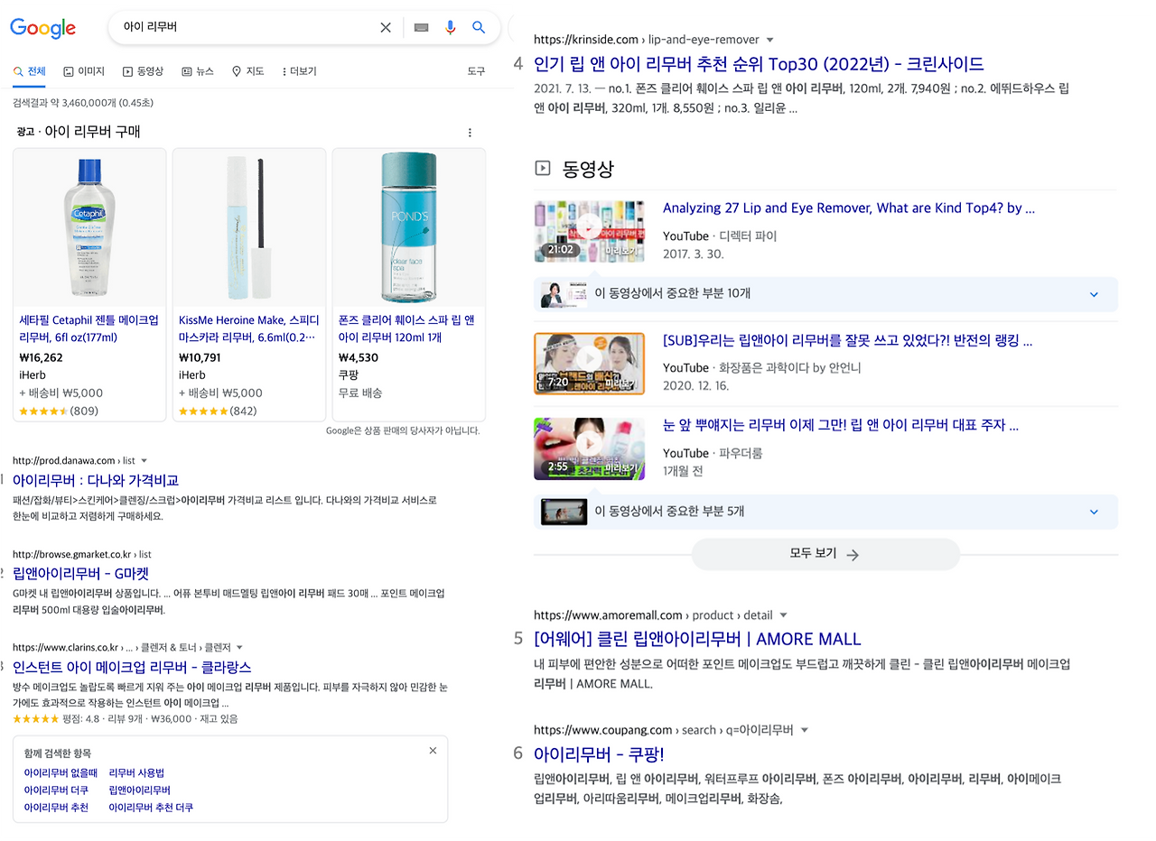Switch to the 지도 tab
This screenshot has height=841, width=1156.
(x=248, y=71)
